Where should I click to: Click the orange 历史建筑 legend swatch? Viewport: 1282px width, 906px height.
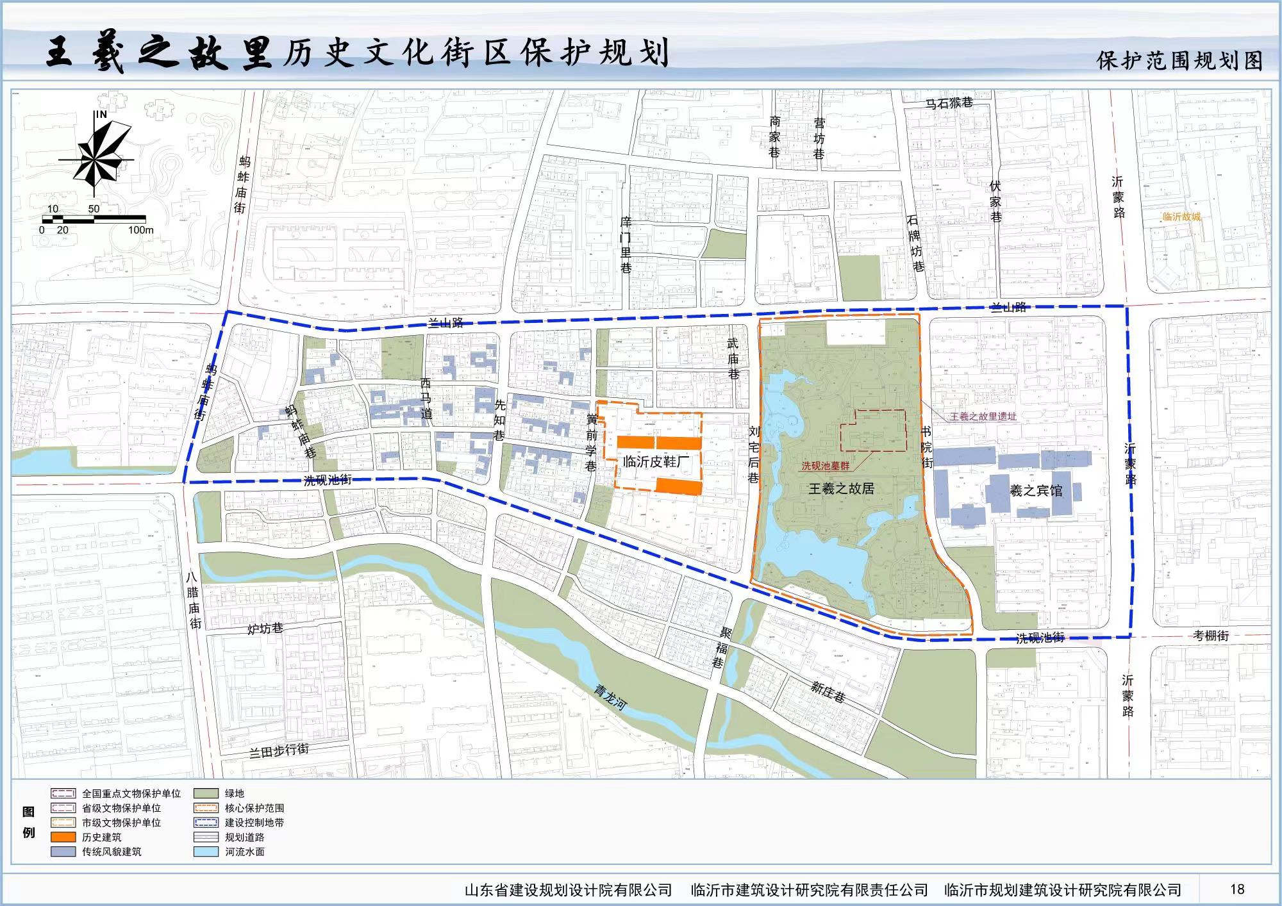point(63,837)
